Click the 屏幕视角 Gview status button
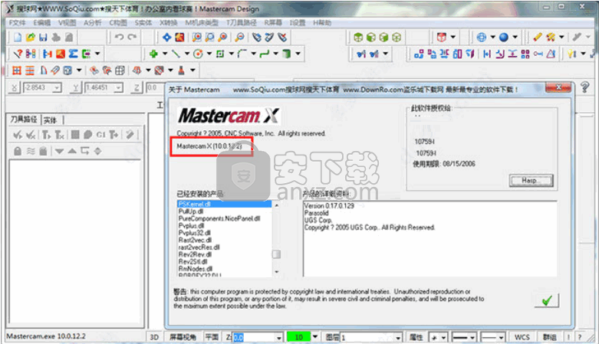The height and width of the screenshot is (344, 599). (x=183, y=337)
